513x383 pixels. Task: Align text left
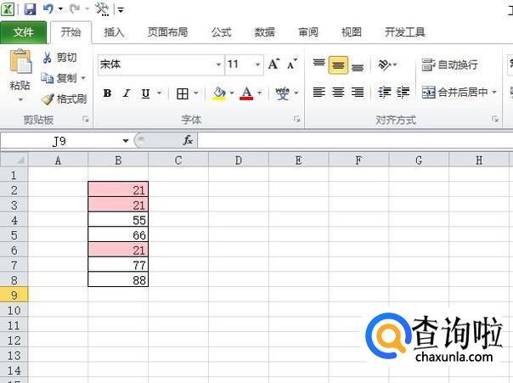pyautogui.click(x=319, y=93)
